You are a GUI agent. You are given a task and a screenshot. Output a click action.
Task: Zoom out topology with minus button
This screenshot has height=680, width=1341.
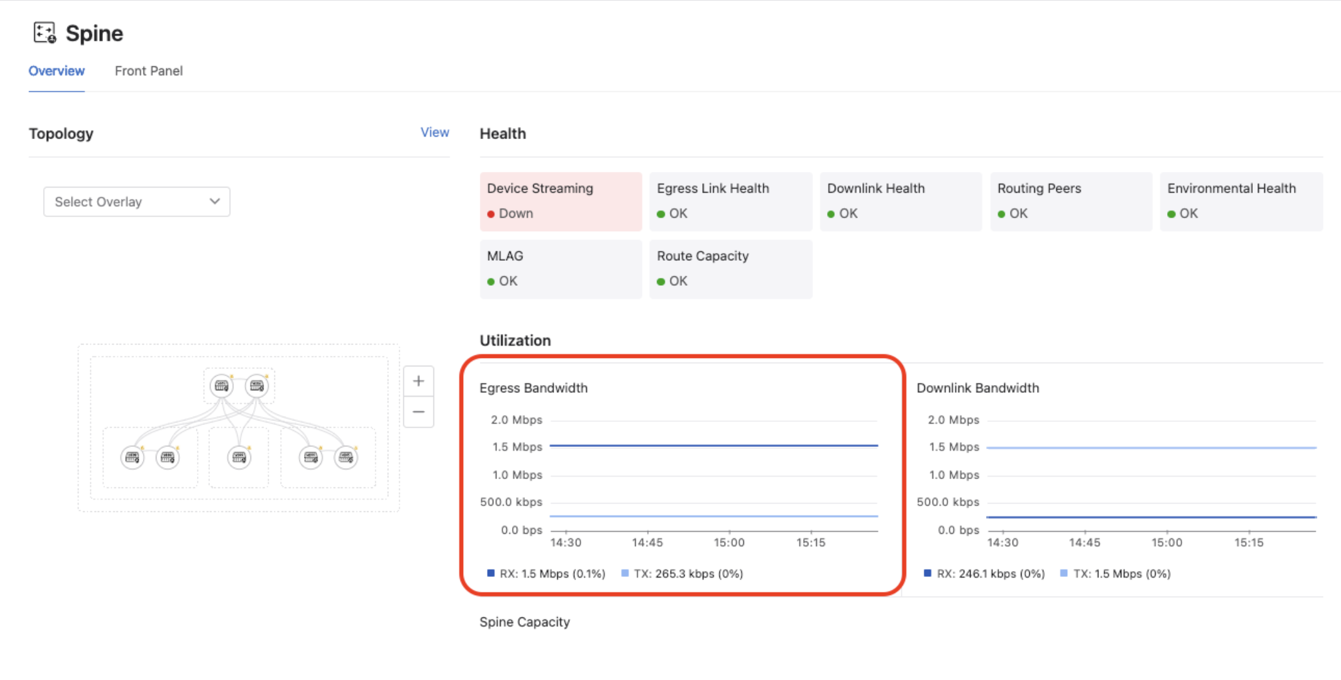point(418,412)
